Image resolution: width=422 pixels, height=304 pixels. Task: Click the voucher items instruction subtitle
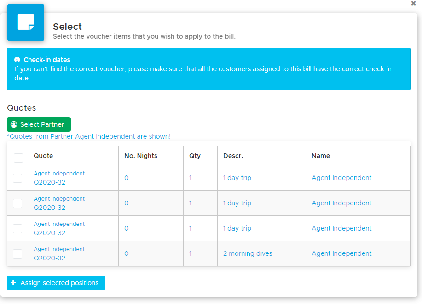pyautogui.click(x=144, y=36)
